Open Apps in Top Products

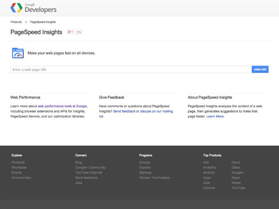point(207,178)
